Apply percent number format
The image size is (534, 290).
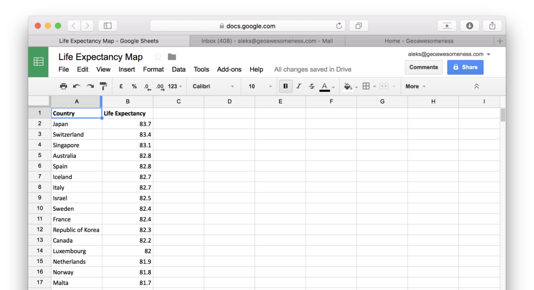point(134,86)
